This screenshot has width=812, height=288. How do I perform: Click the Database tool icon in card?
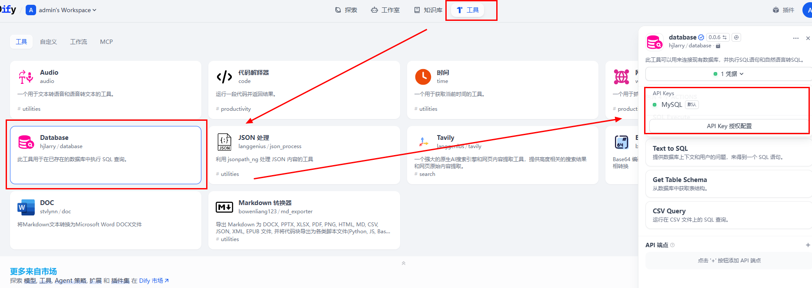26,142
